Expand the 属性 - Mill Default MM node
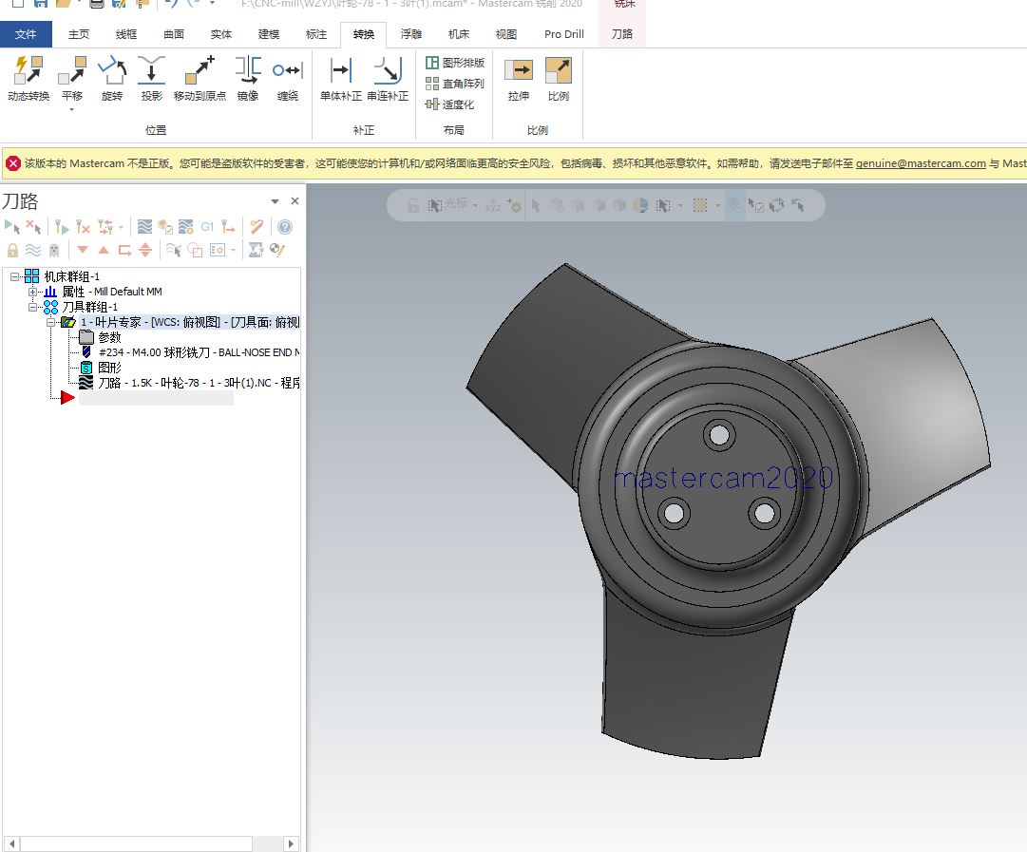The image size is (1027, 852). click(32, 293)
